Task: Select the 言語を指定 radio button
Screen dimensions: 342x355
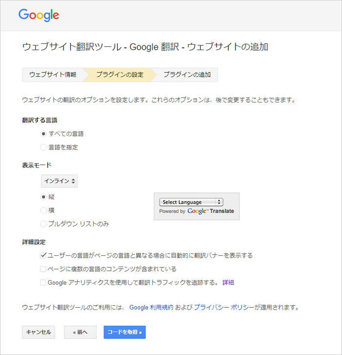Action: (43, 147)
